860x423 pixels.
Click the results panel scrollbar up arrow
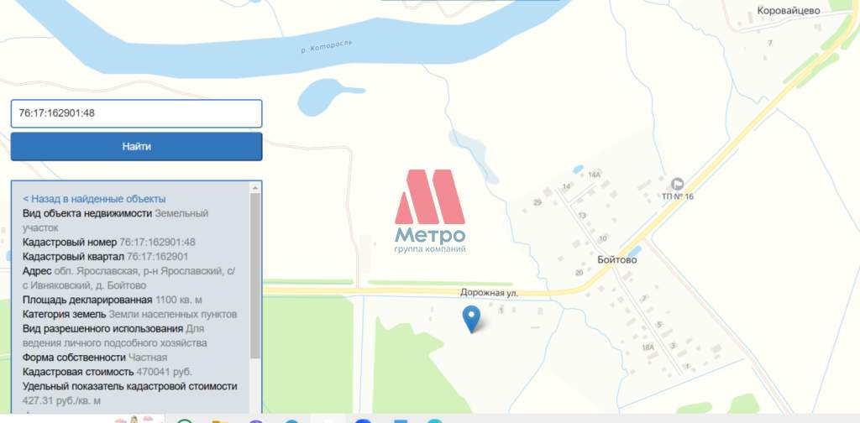[255, 187]
